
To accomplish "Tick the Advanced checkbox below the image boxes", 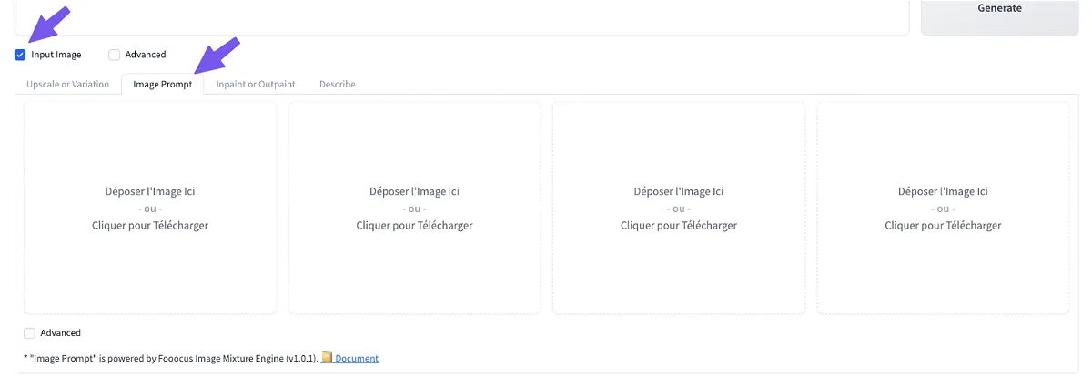I will coord(30,333).
